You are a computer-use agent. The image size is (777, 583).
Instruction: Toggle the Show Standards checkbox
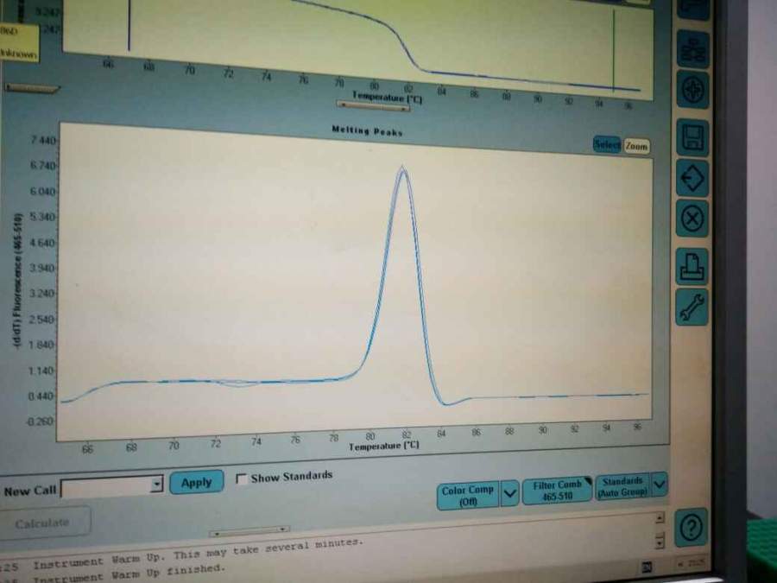click(x=242, y=478)
